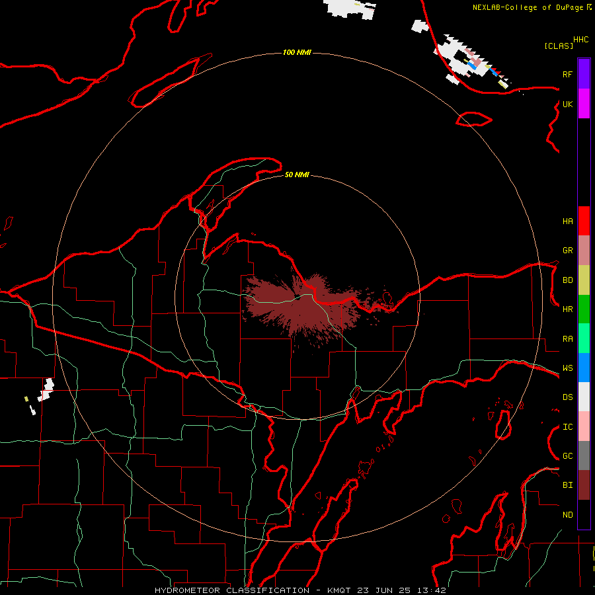Click the black ND no data swatch
This screenshot has height=595, width=595.
584,514
